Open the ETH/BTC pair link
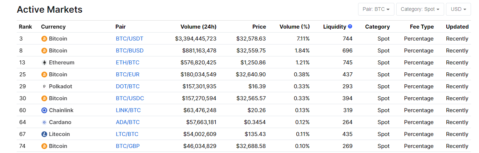 click(x=127, y=63)
